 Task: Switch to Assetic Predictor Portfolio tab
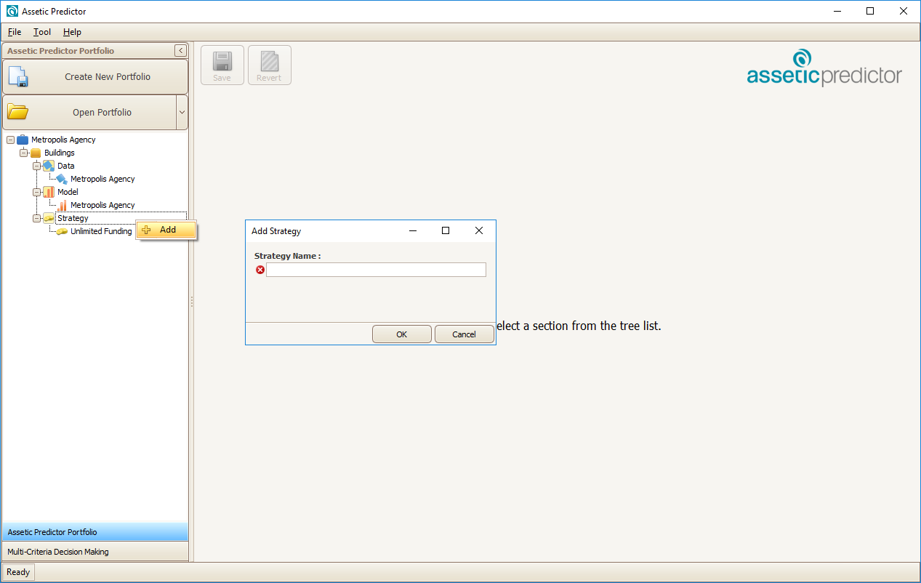click(x=95, y=532)
